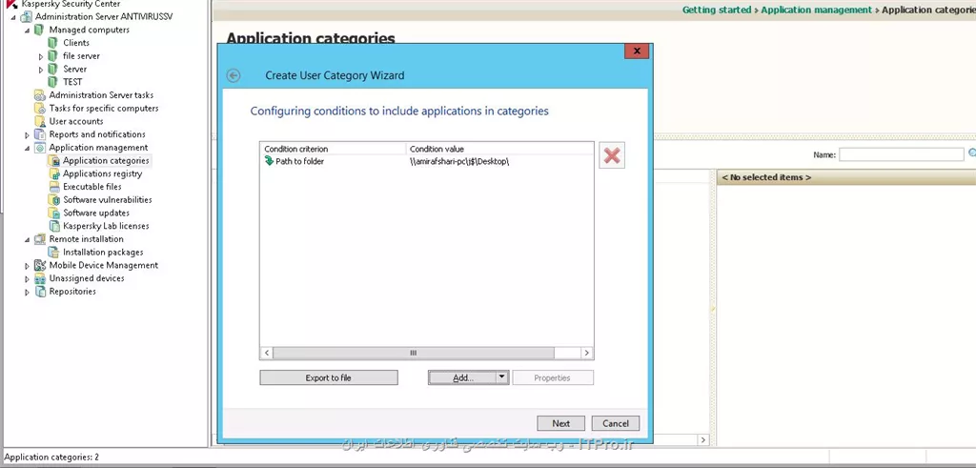This screenshot has width=976, height=468.
Task: Collapse the Remote installation node
Action: click(x=27, y=239)
